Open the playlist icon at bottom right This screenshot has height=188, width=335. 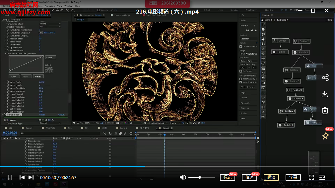tap(322, 177)
